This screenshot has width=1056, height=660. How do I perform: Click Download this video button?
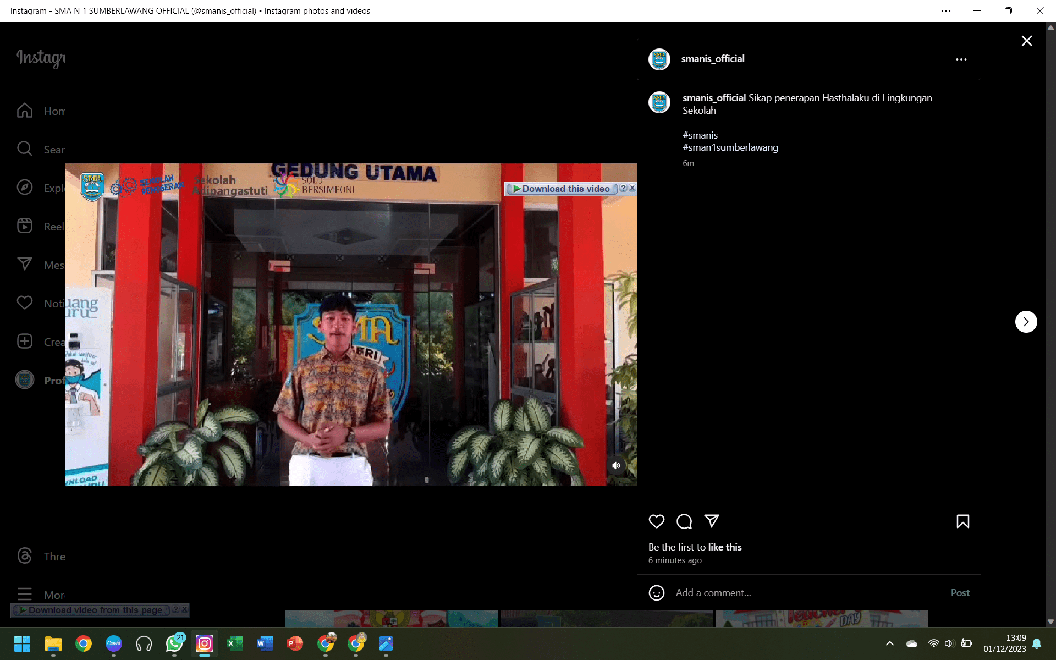(561, 189)
